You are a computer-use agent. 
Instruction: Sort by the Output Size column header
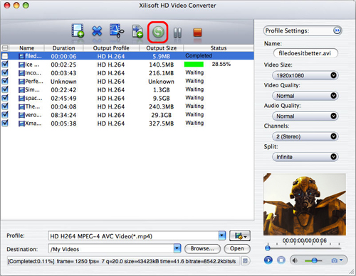coord(161,48)
